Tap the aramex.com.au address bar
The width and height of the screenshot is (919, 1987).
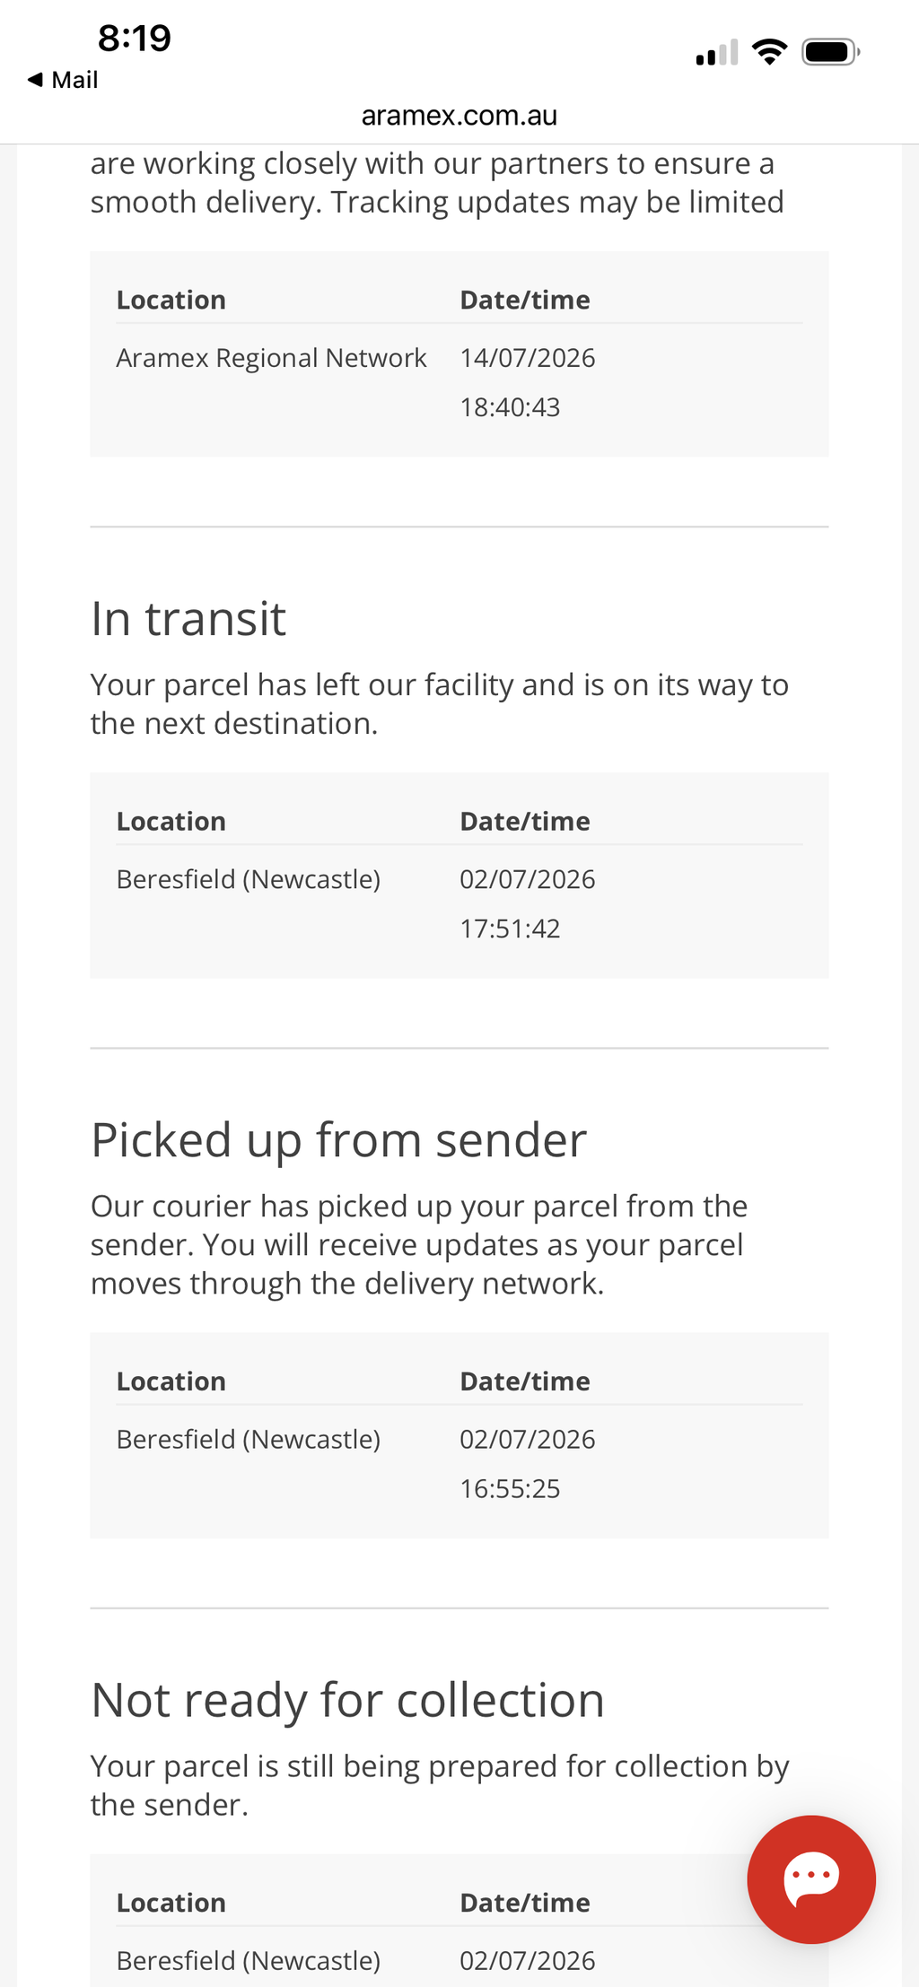(x=459, y=115)
